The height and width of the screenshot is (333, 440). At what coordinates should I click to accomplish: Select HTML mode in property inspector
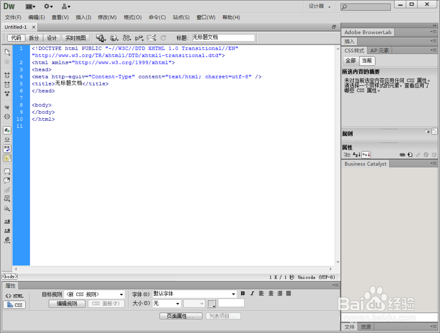tap(15, 296)
